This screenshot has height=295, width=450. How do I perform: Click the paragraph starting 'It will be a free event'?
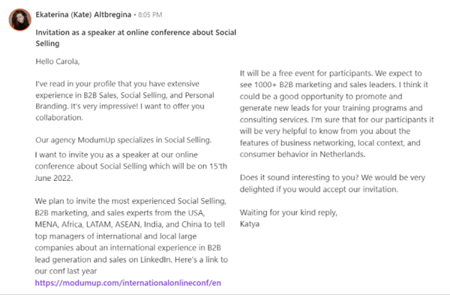[x=337, y=114]
